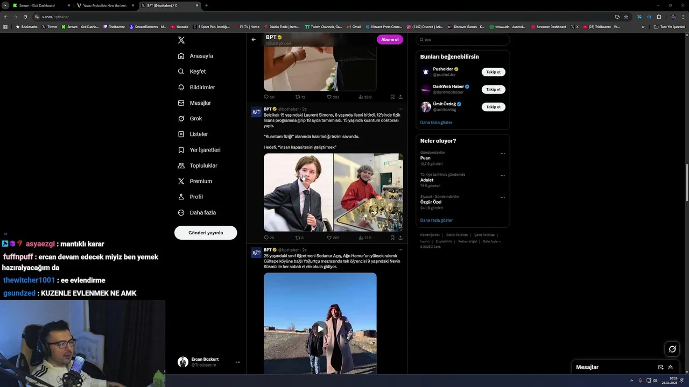Screen dimensions: 689x387
Task: Focus the Ara search field
Action: tap(463, 40)
